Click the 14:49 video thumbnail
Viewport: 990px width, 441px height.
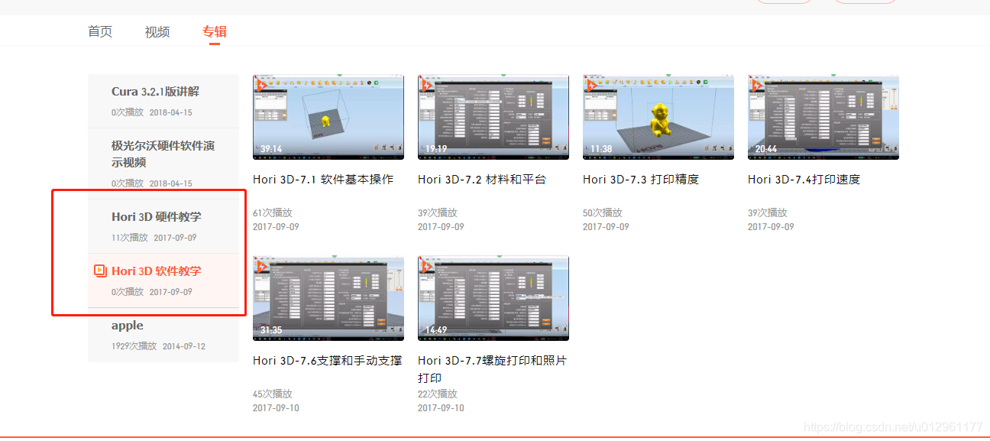[493, 298]
